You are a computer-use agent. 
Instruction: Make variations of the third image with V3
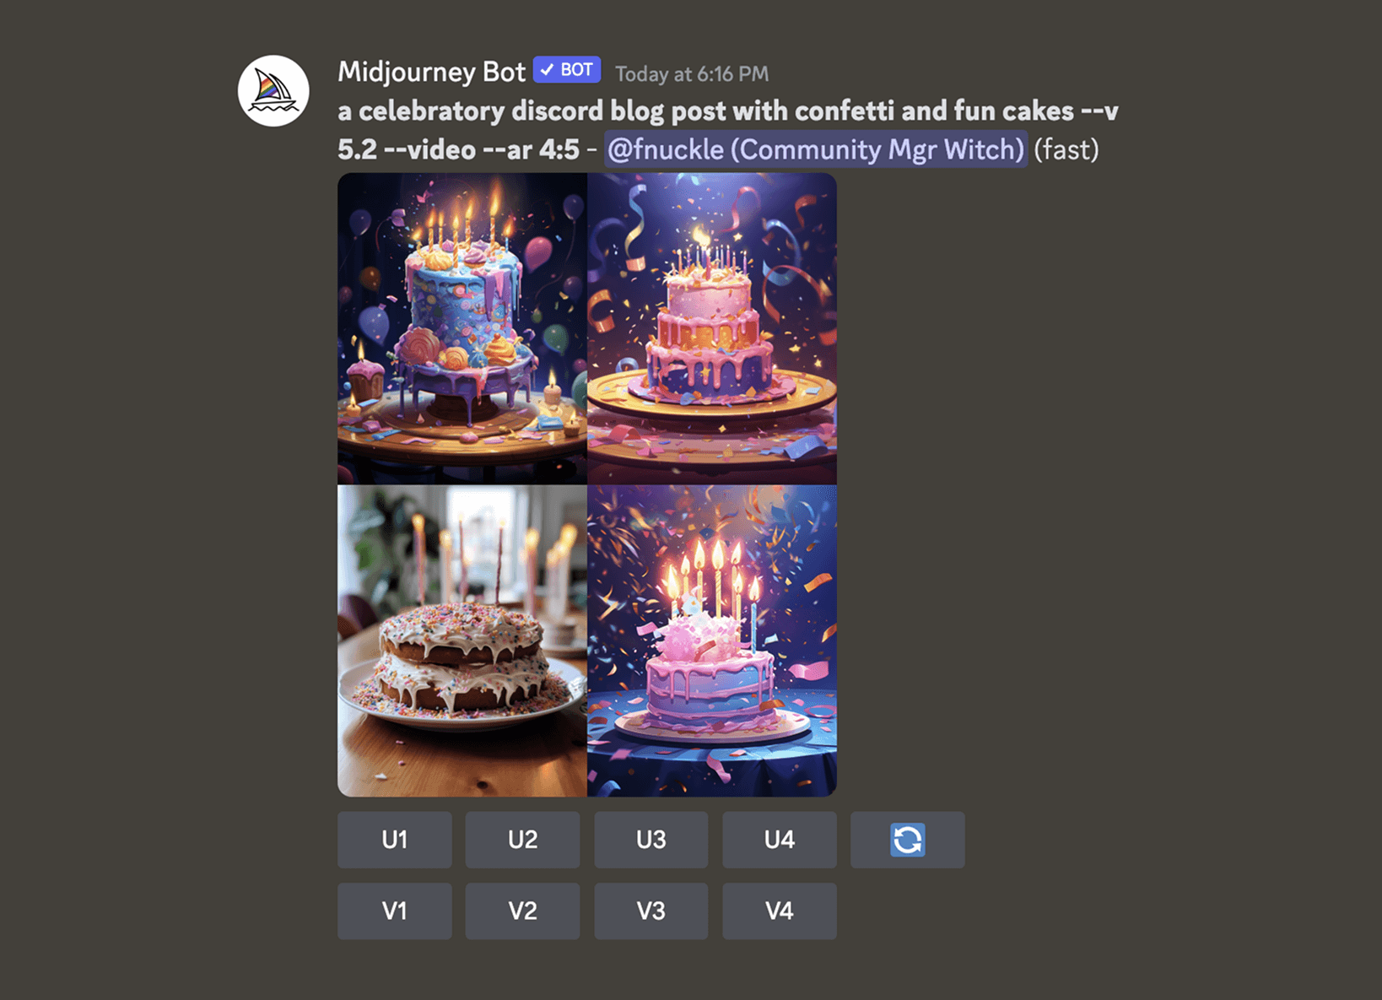[x=651, y=911]
